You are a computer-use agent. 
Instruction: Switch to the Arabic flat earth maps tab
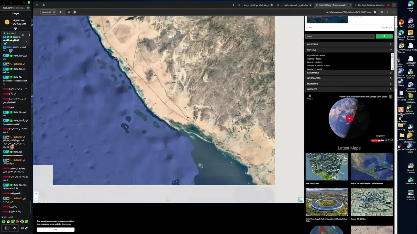click(x=295, y=5)
